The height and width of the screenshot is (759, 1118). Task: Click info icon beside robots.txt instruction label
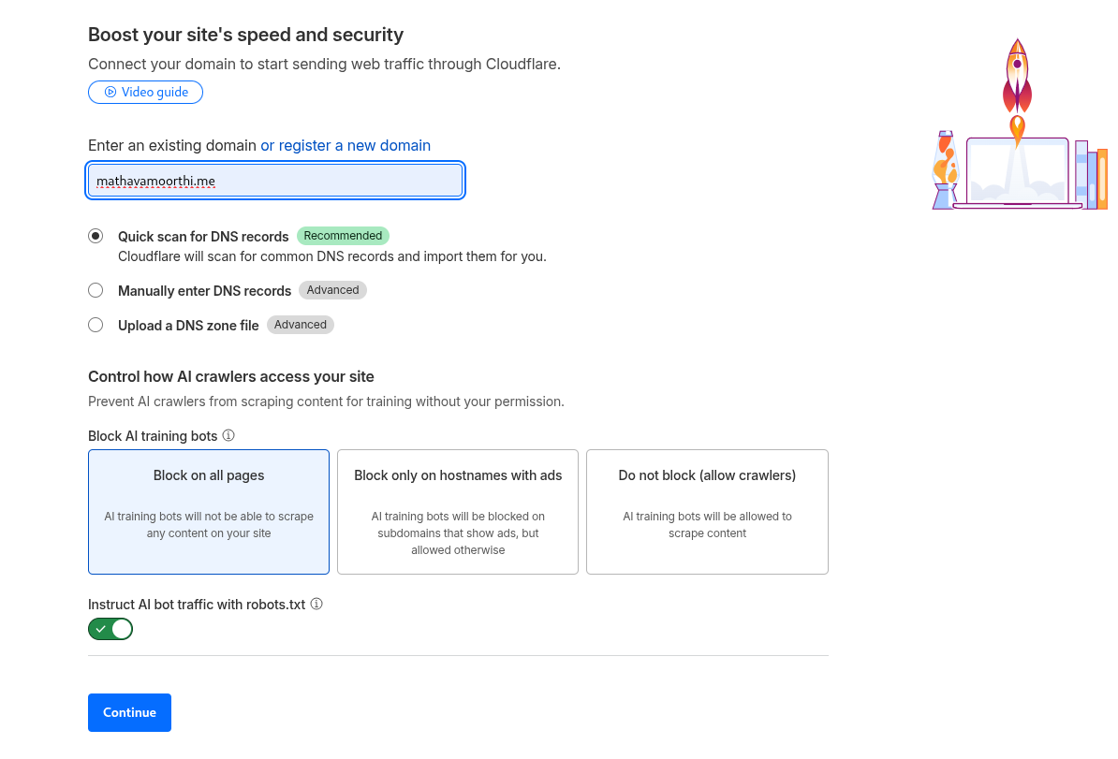316,604
